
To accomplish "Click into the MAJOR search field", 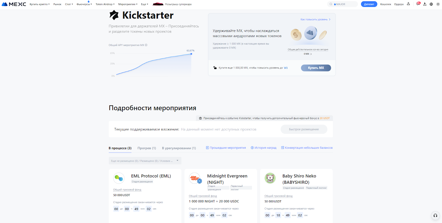I will 343,4.
